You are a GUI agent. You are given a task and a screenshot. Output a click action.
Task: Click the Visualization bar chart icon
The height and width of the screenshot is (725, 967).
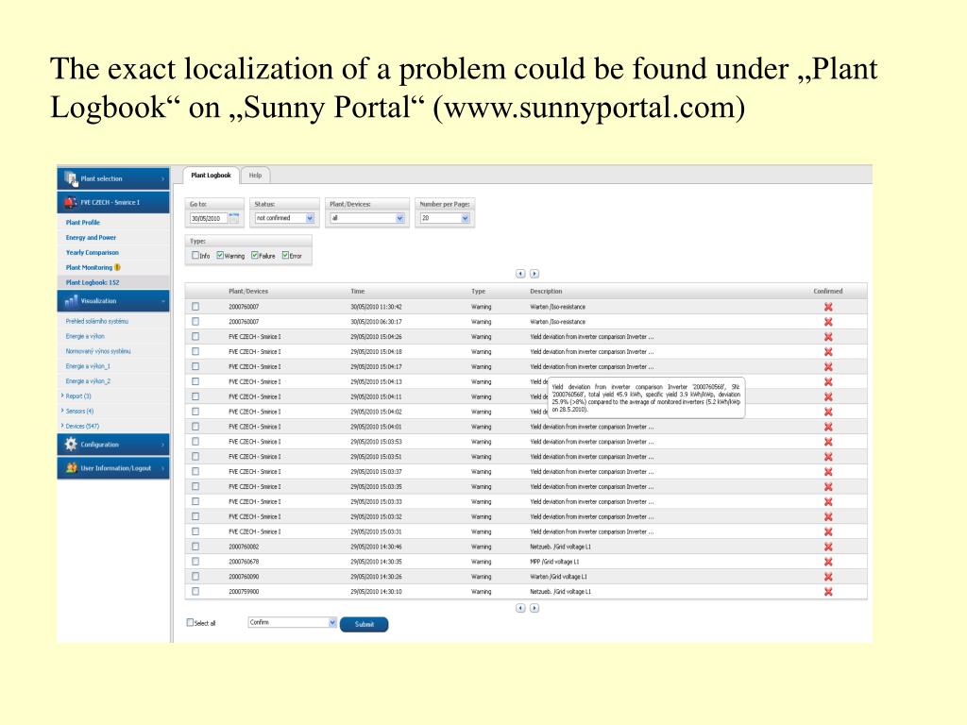click(x=71, y=301)
